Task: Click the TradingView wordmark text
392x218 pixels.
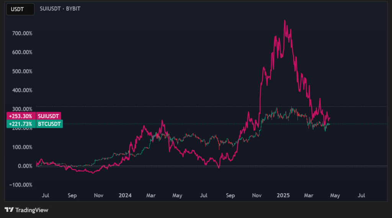Action: tap(32, 210)
